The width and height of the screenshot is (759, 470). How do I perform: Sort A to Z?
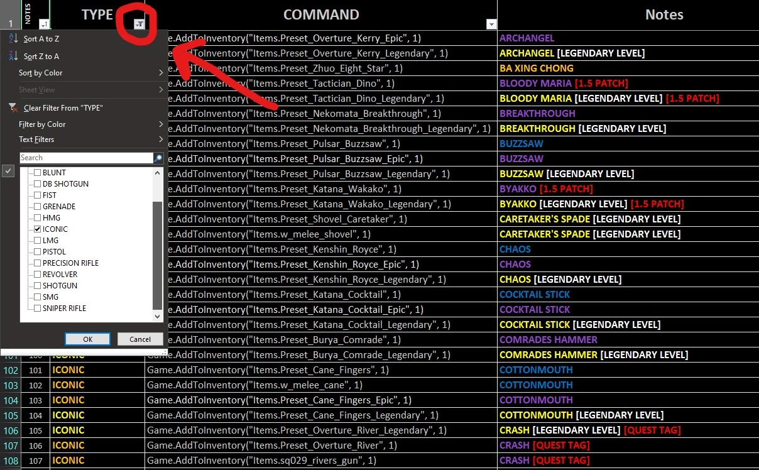pyautogui.click(x=41, y=39)
